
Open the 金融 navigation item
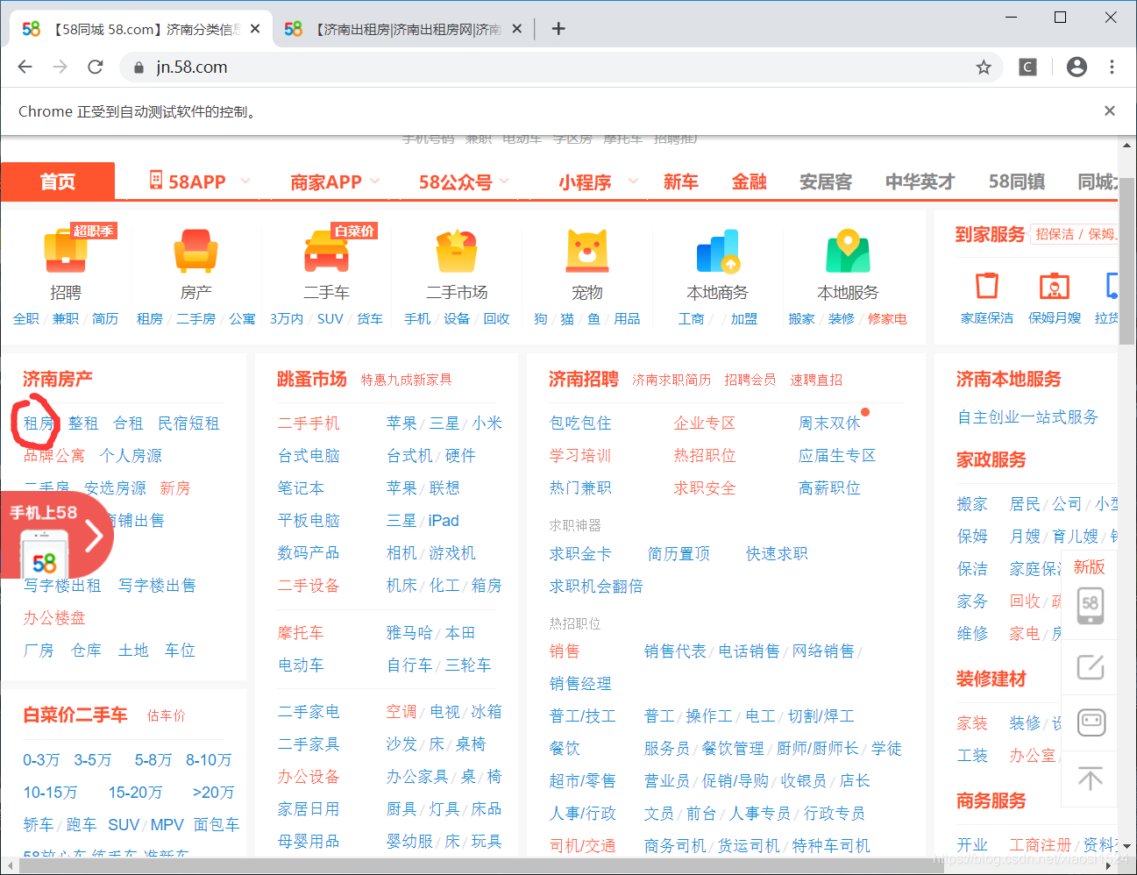point(750,181)
